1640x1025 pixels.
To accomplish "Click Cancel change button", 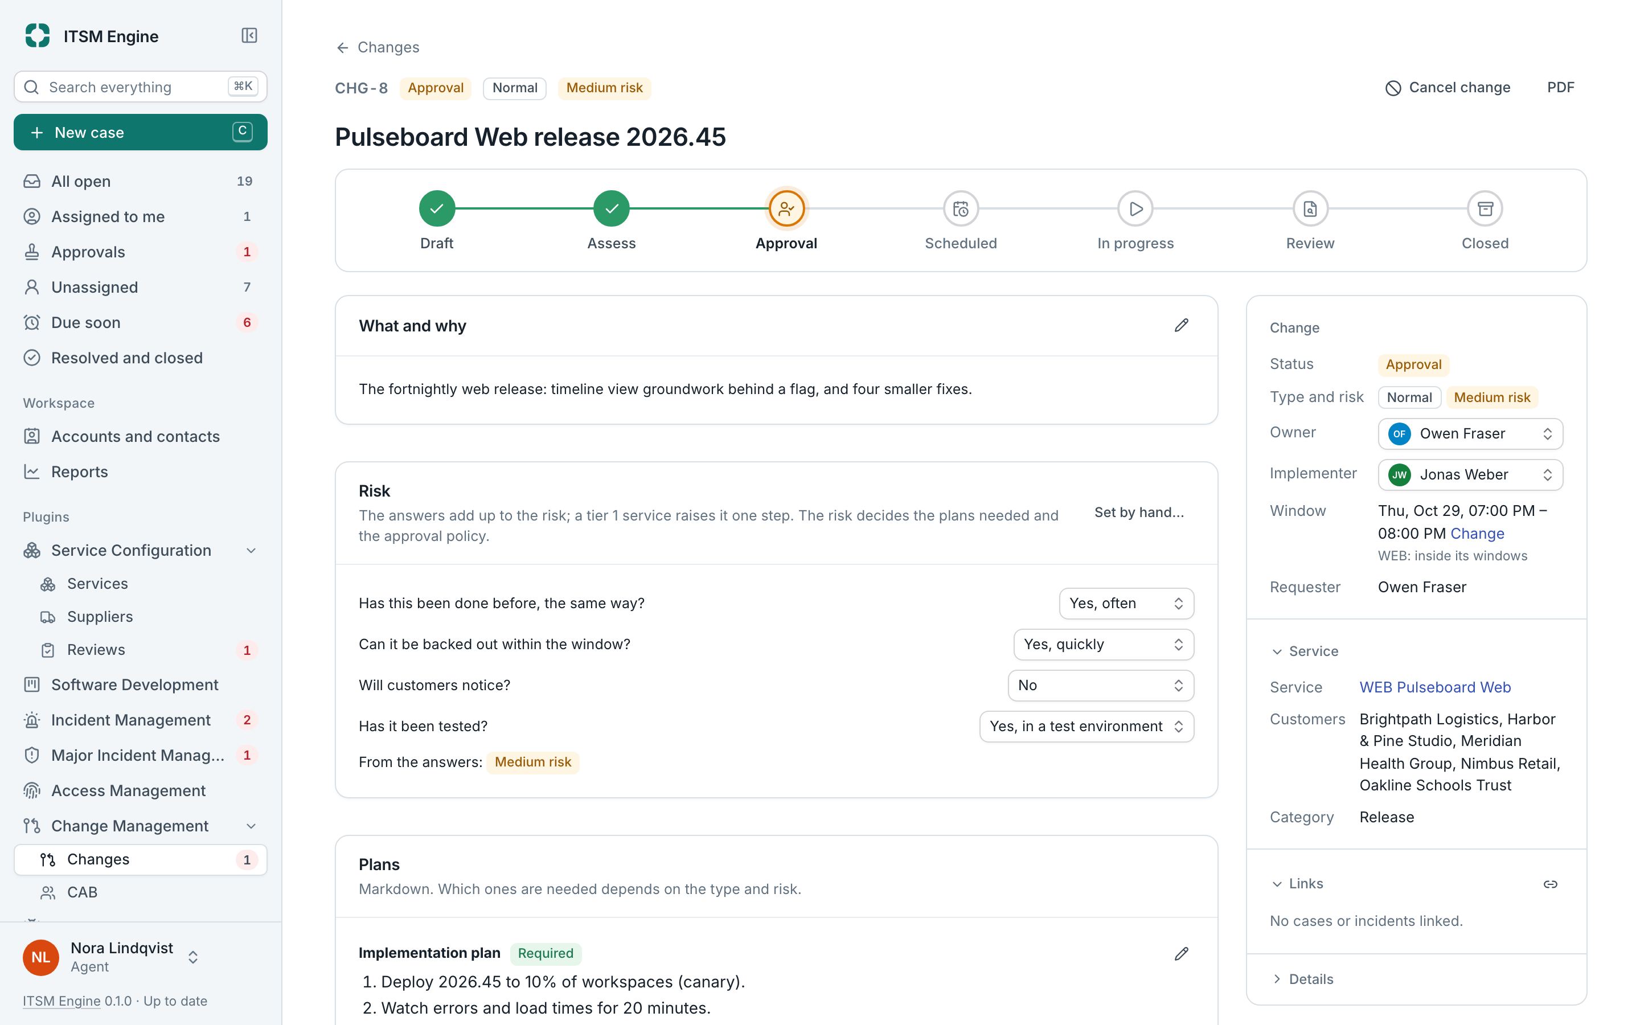I will click(x=1447, y=88).
